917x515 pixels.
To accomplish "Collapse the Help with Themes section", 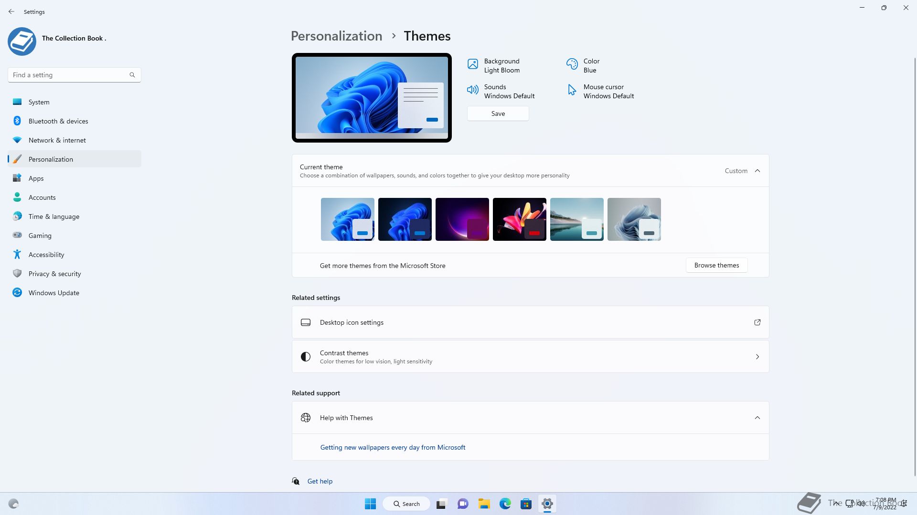I will pyautogui.click(x=757, y=418).
